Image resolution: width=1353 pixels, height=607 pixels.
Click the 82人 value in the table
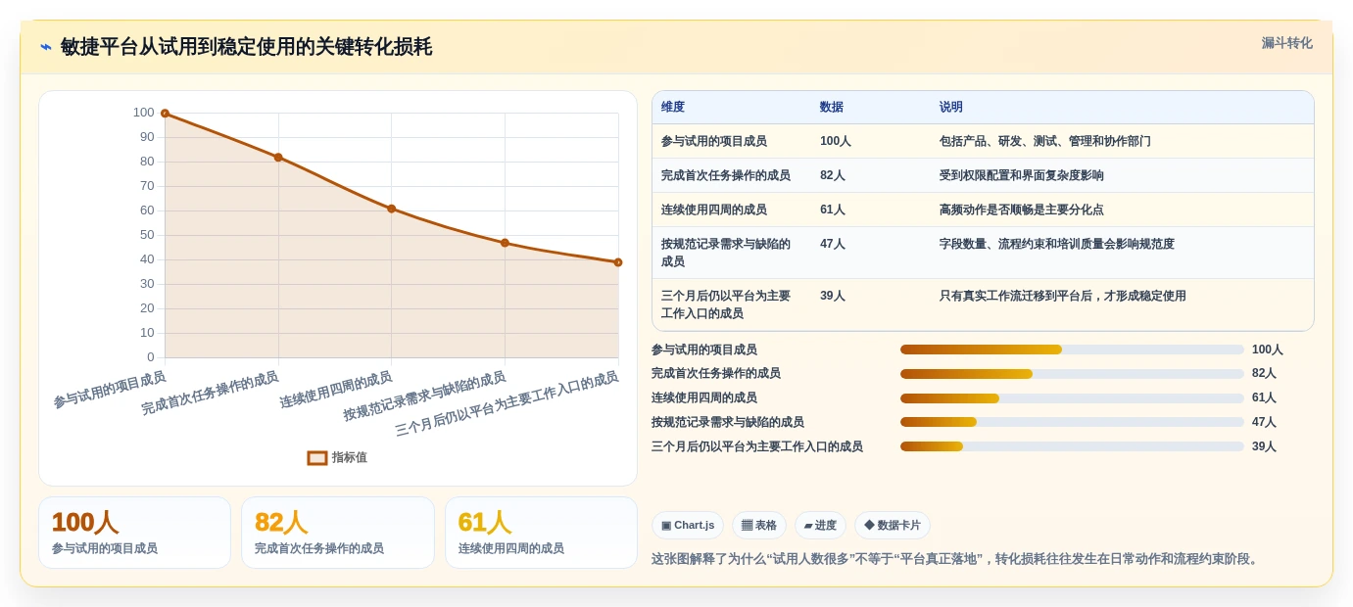[x=833, y=175]
